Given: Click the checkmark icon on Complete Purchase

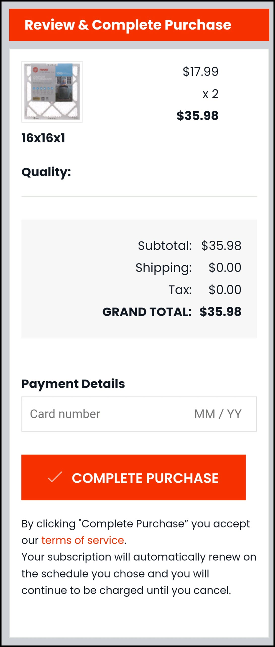Looking at the screenshot, I should coord(55,477).
